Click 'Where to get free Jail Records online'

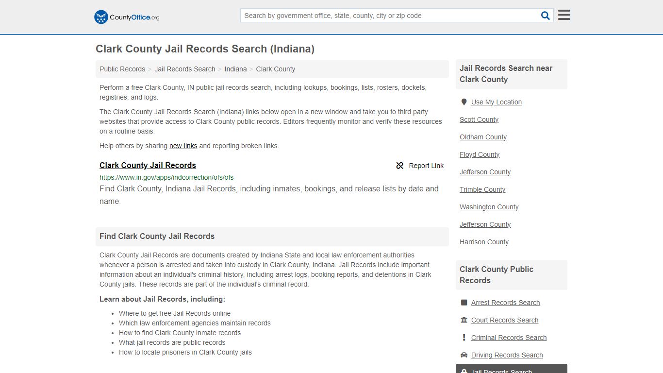click(x=175, y=313)
